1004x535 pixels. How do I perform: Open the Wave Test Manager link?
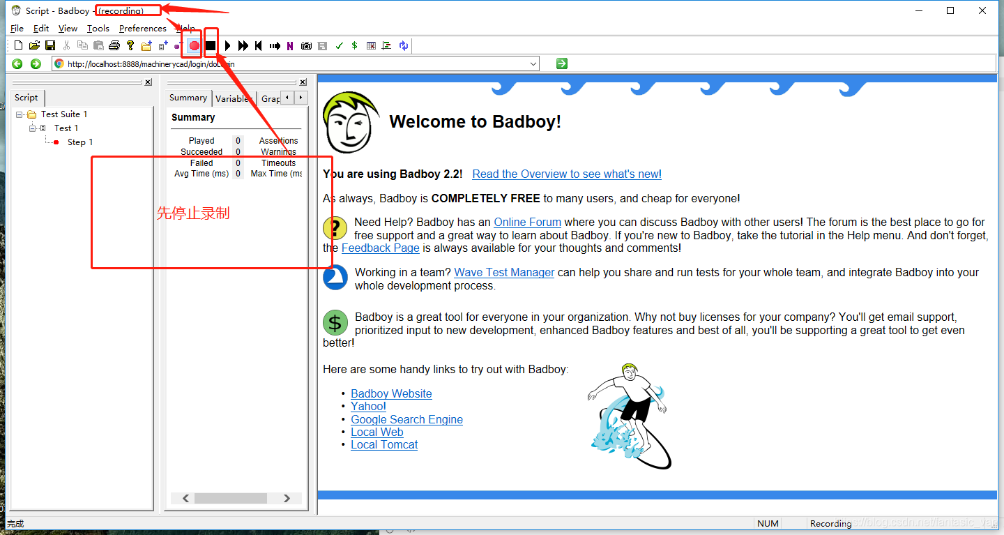pos(504,273)
